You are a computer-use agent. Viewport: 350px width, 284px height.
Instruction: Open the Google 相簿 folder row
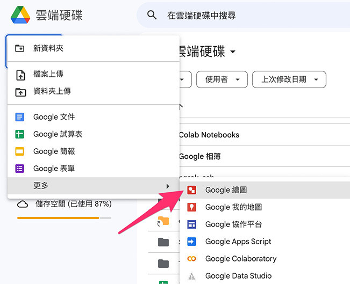coord(265,156)
